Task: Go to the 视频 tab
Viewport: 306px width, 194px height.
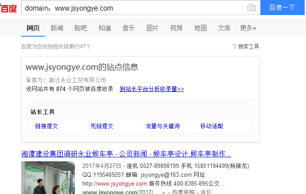Action: [176, 28]
